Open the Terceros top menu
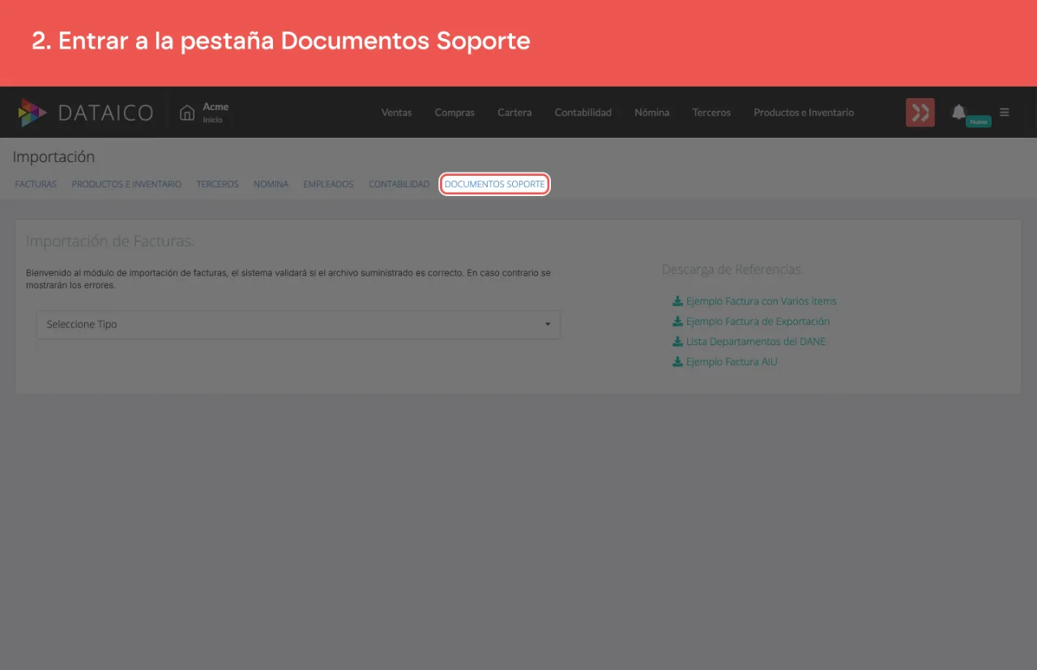The height and width of the screenshot is (670, 1037). (711, 113)
